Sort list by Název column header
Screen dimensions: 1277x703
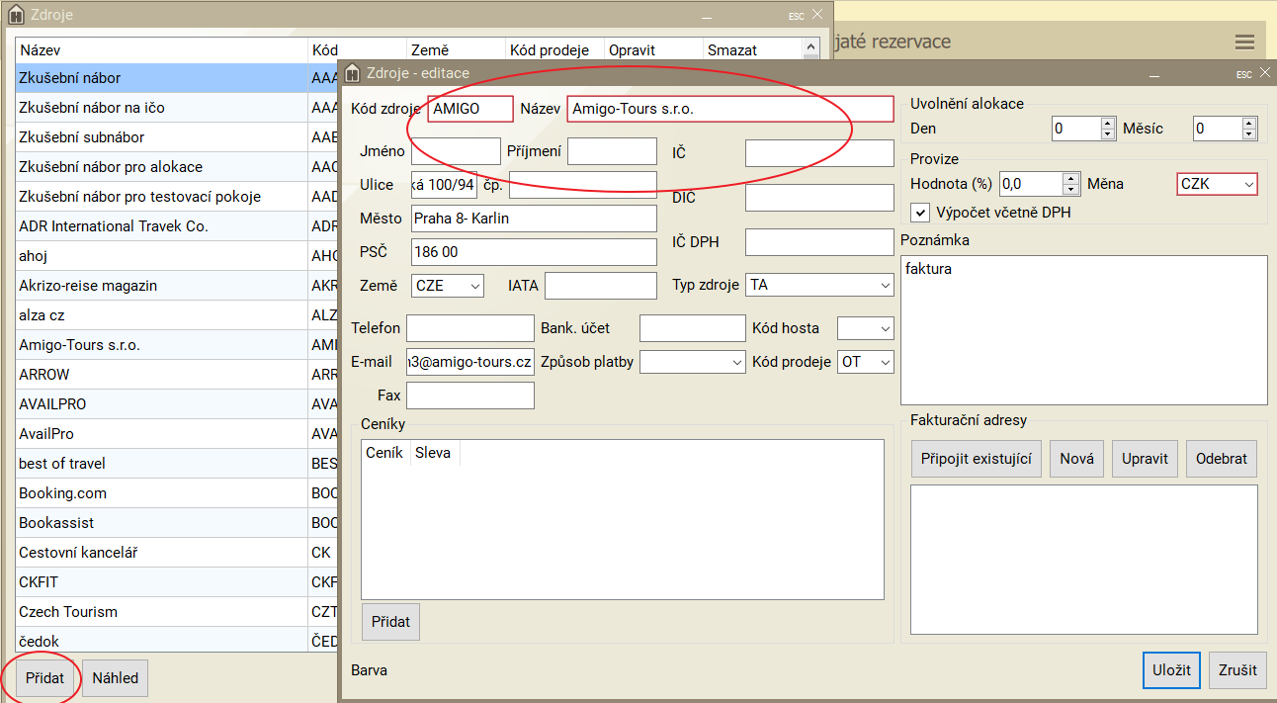click(161, 50)
